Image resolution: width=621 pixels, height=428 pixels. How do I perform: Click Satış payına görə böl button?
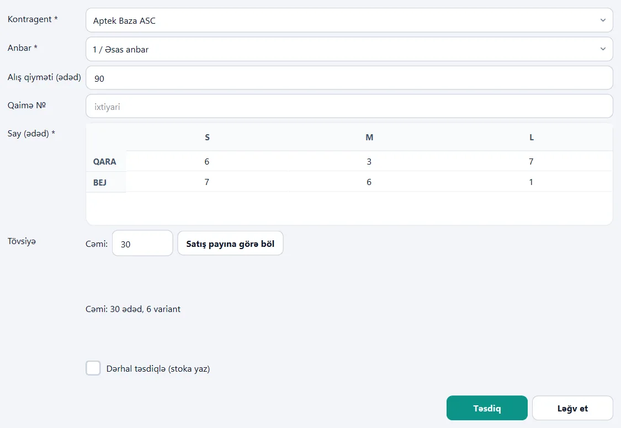(x=231, y=244)
